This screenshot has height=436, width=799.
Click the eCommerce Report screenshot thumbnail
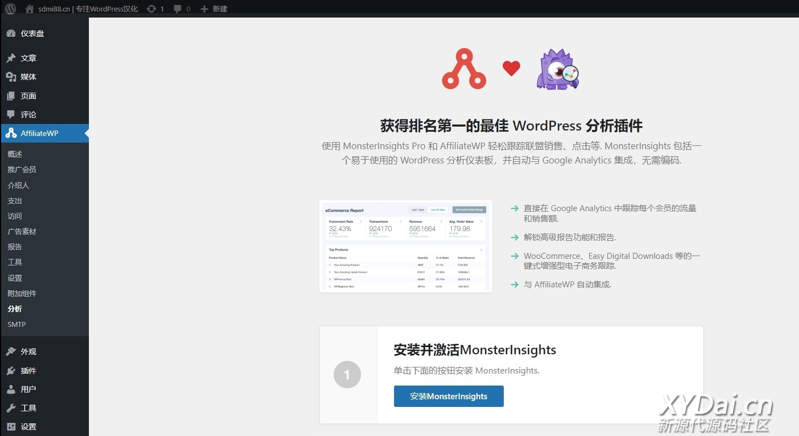click(406, 246)
